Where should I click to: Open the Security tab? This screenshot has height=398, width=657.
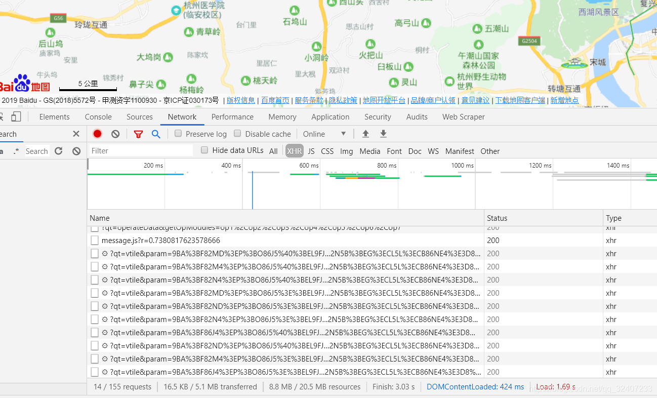click(378, 117)
